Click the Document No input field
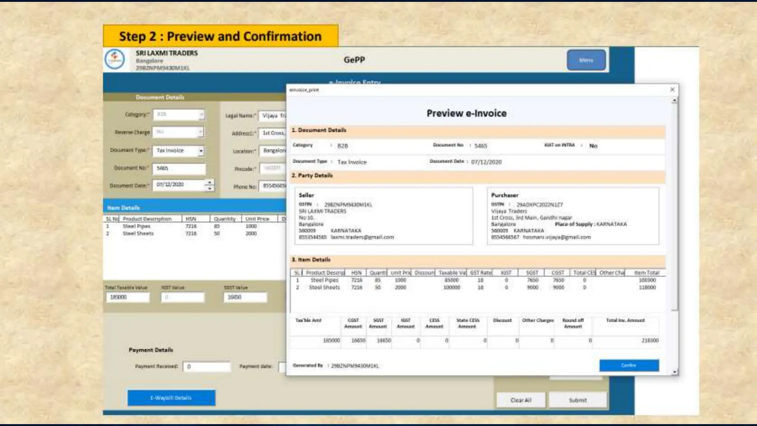The width and height of the screenshot is (757, 426). coord(179,169)
